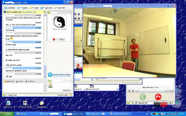
Task: Open the 'Was bedeutet das?' link
Action: (29, 12)
